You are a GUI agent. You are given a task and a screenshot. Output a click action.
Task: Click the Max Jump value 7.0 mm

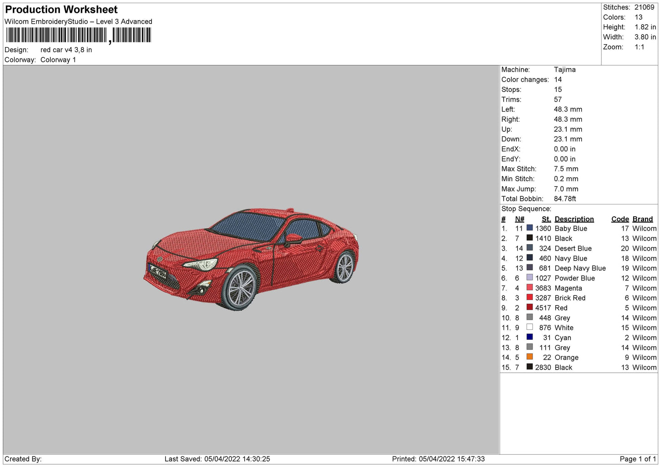pos(566,189)
